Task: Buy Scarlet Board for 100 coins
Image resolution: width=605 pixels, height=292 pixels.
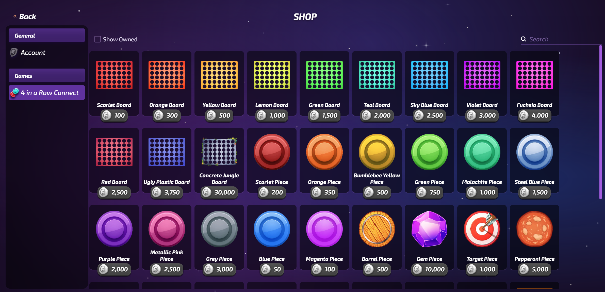Action: click(x=114, y=116)
